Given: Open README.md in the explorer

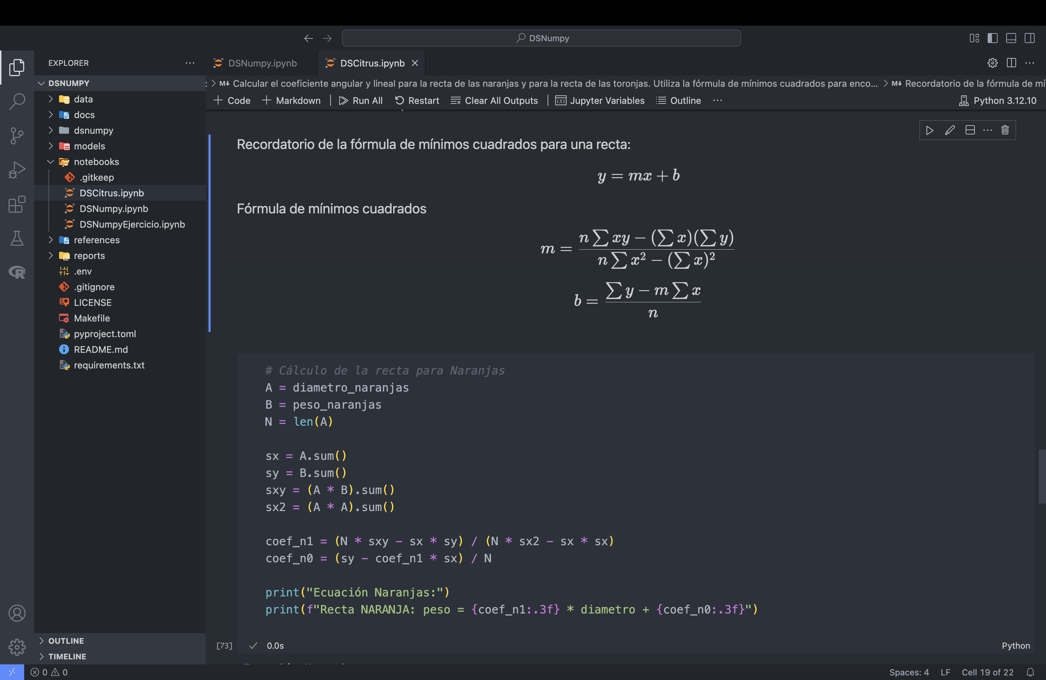Looking at the screenshot, I should tap(120, 349).
